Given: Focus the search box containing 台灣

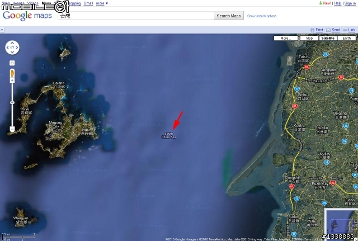Looking at the screenshot, I should point(136,16).
